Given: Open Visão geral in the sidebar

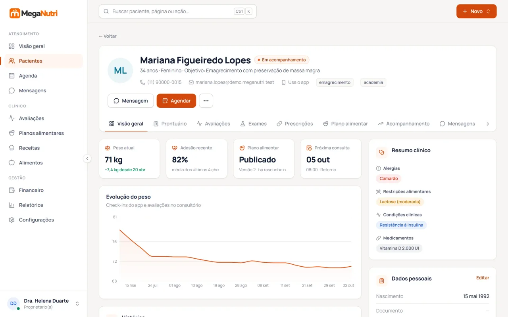Looking at the screenshot, I should pyautogui.click(x=44, y=46).
